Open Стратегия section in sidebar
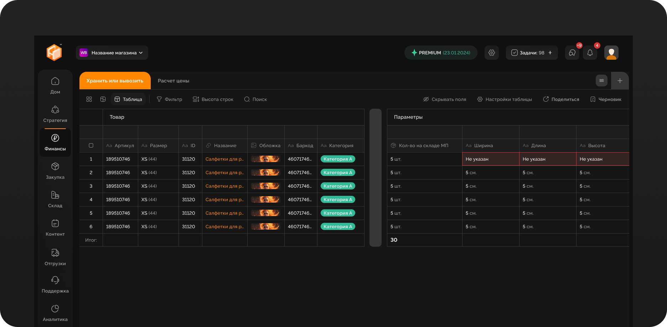Viewport: 667px width, 327px height. [55, 114]
